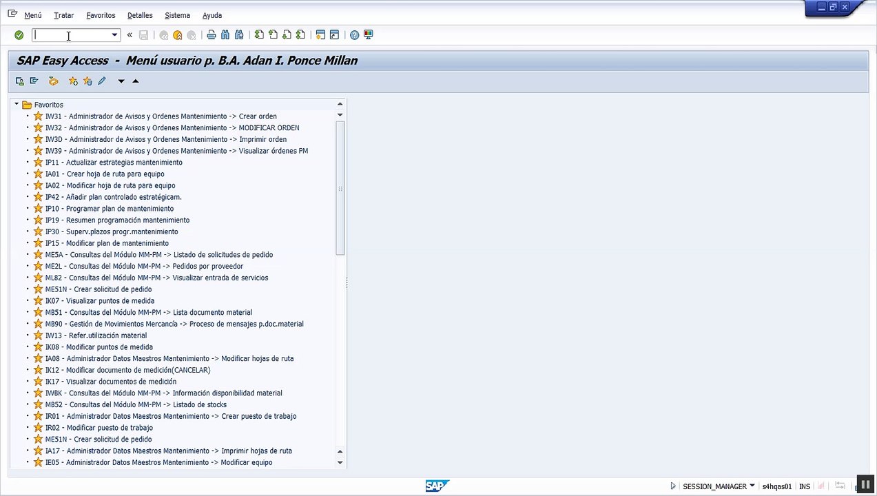Open the Ayuda menu

(212, 15)
